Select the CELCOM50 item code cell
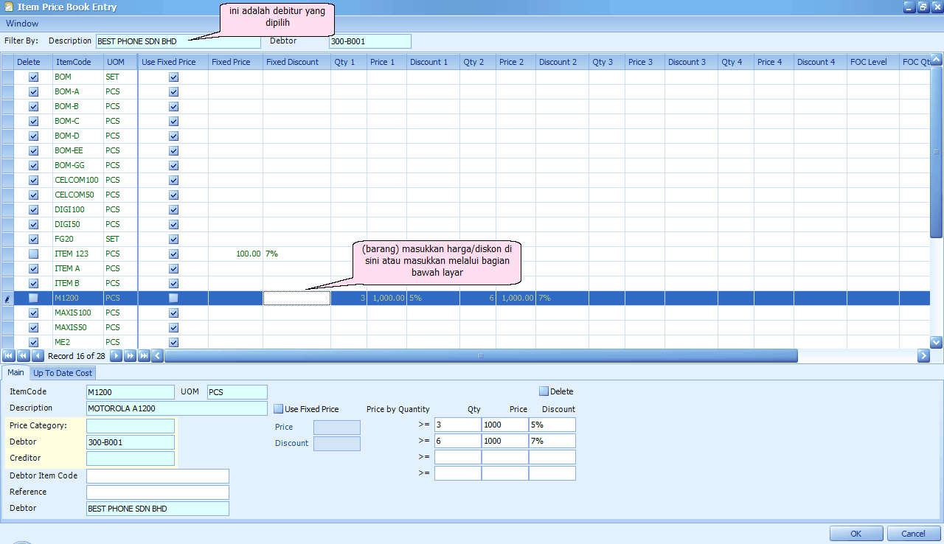 pos(77,195)
